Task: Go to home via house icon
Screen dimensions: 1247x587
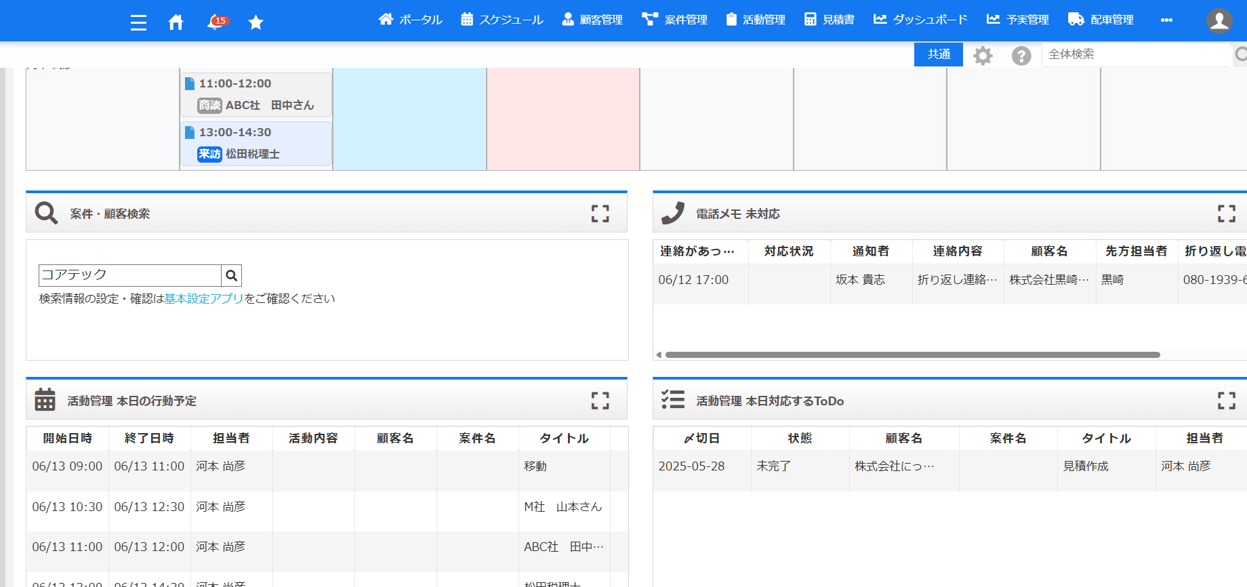Action: click(x=176, y=22)
